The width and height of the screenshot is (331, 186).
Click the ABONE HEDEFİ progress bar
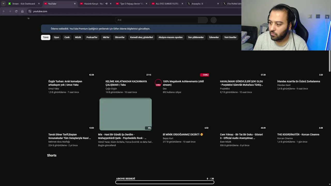click(x=165, y=182)
